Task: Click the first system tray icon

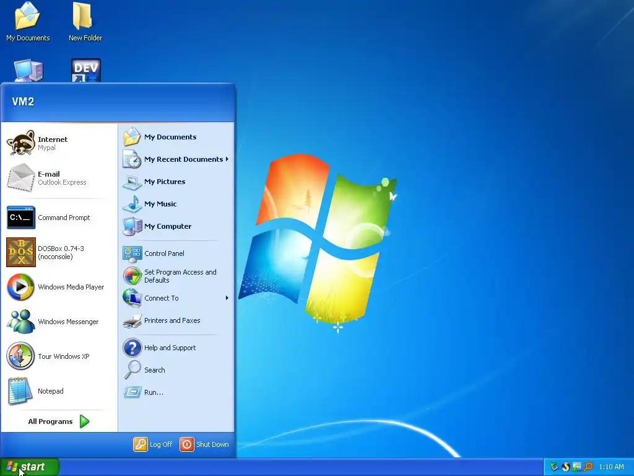Action: (x=554, y=467)
